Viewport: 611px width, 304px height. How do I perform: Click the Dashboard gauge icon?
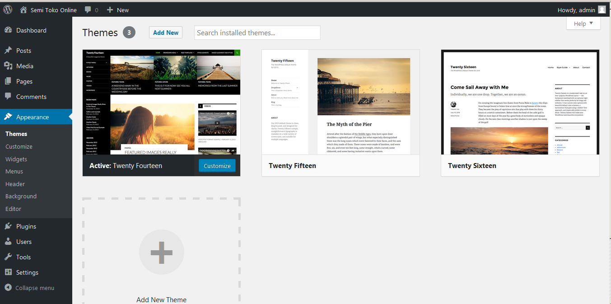[x=8, y=30]
